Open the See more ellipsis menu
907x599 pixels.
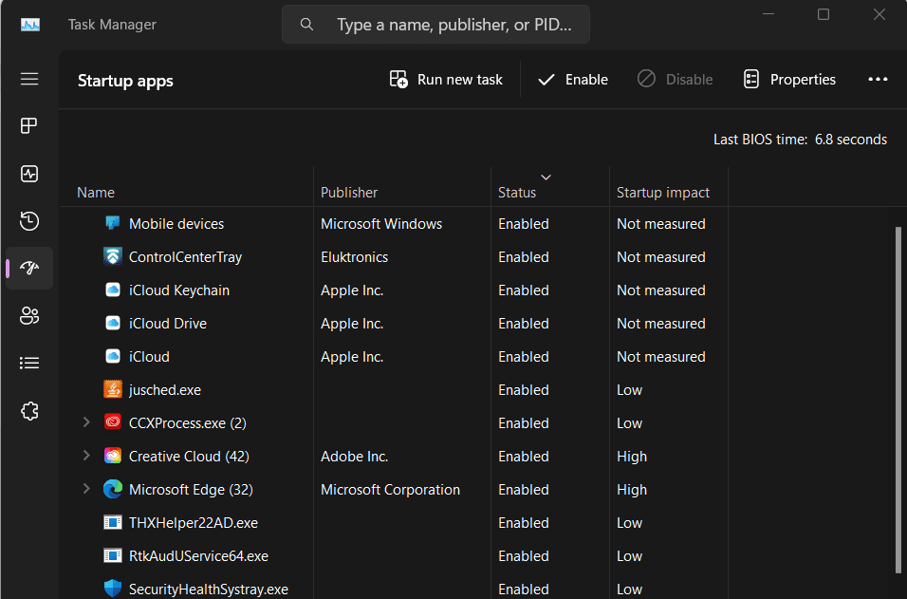(878, 79)
